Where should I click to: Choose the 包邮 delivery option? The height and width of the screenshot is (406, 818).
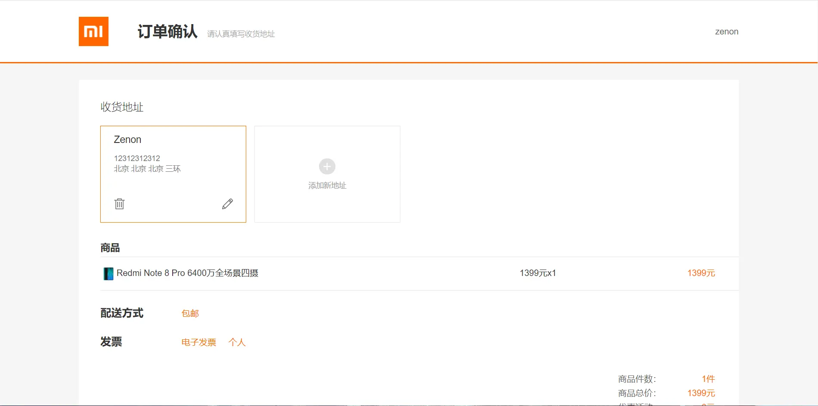pyautogui.click(x=190, y=313)
